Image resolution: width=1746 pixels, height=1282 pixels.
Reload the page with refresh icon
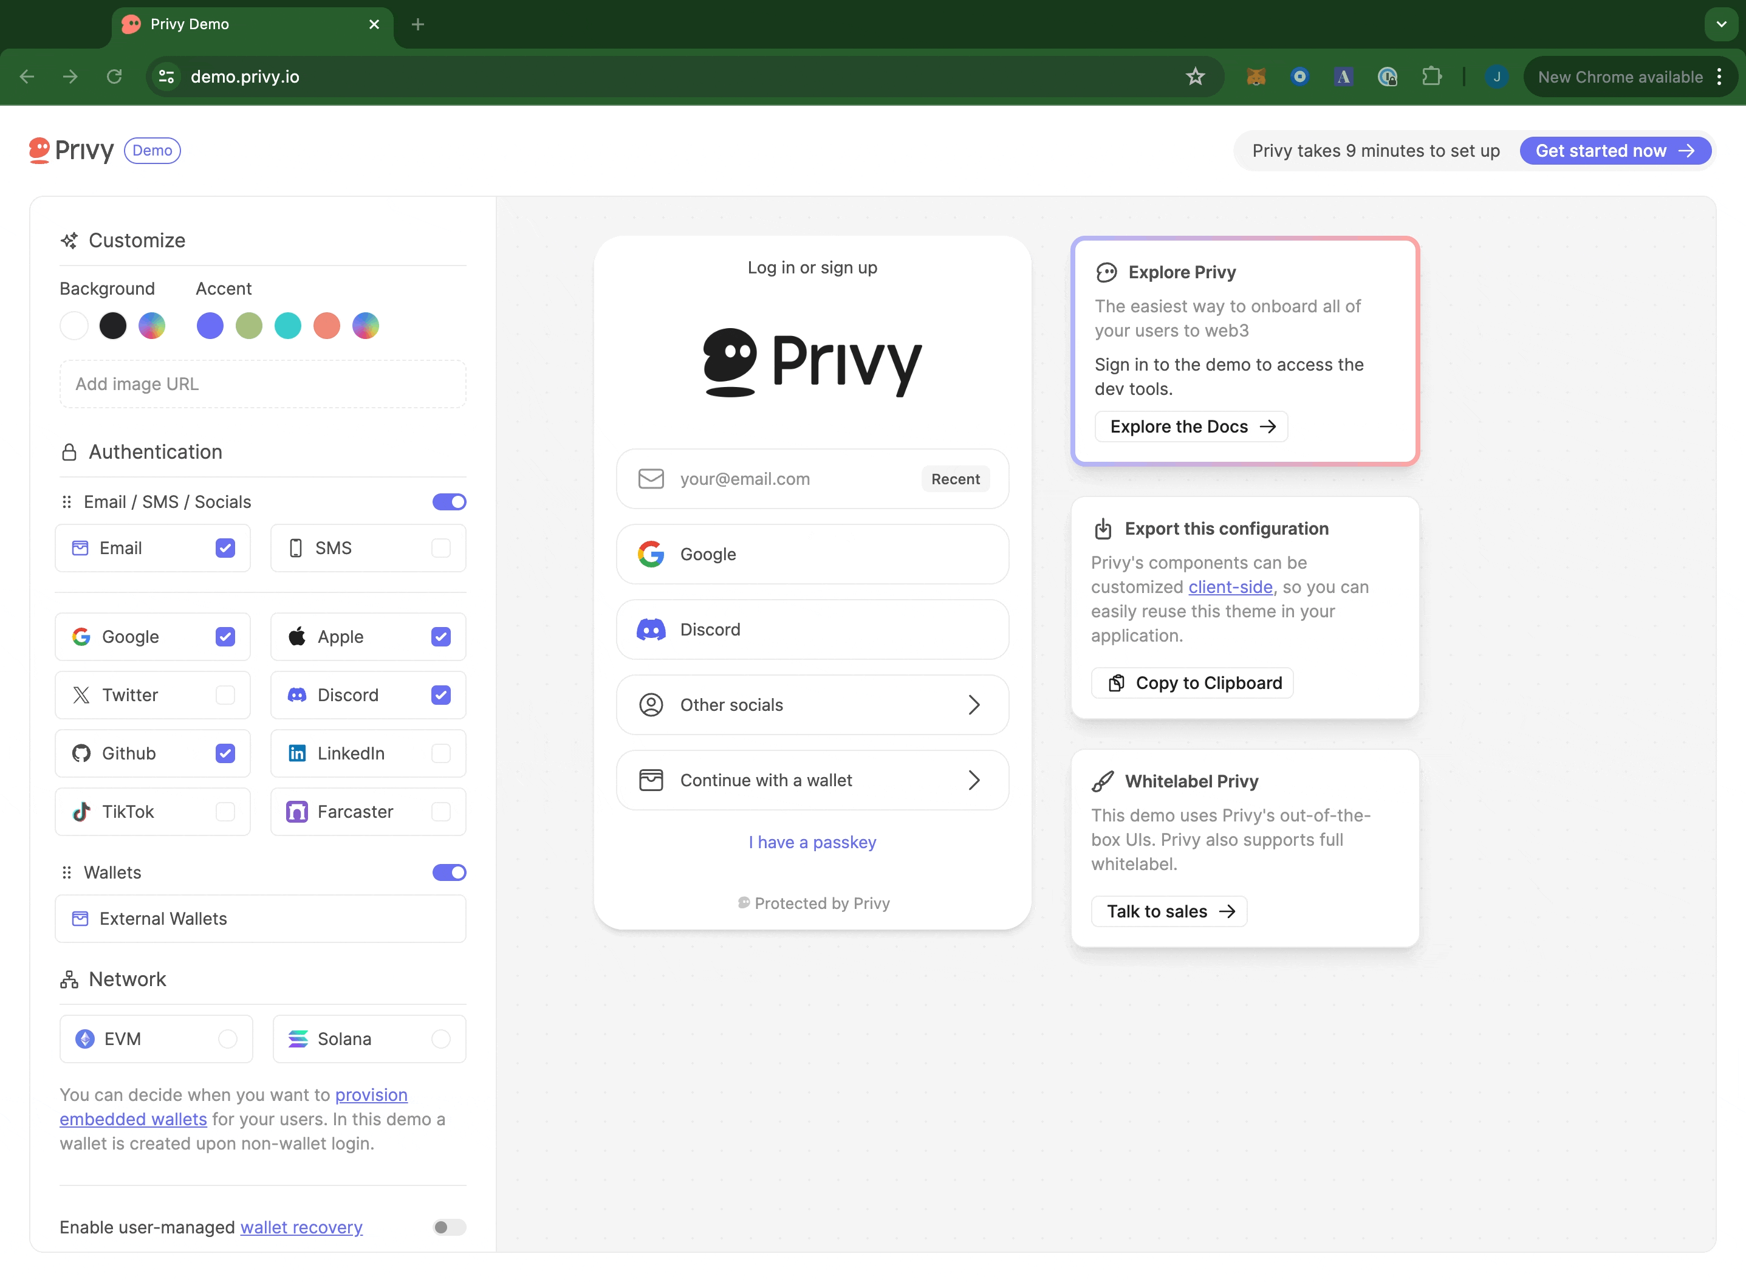tap(114, 76)
